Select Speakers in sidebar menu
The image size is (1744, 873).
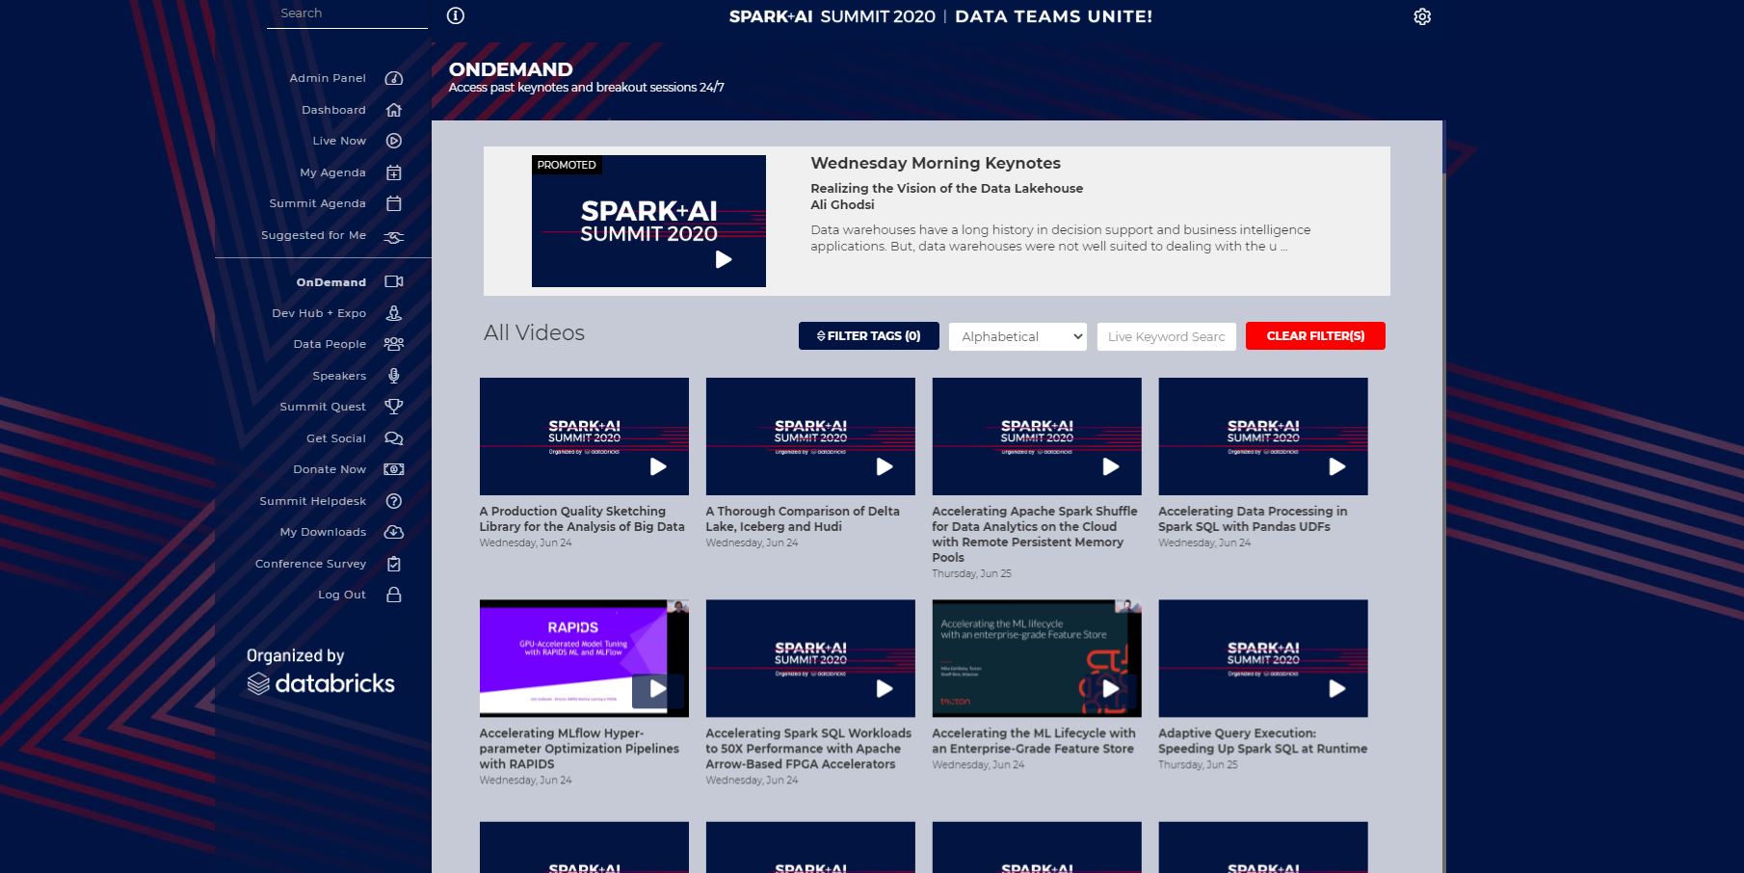pos(339,376)
